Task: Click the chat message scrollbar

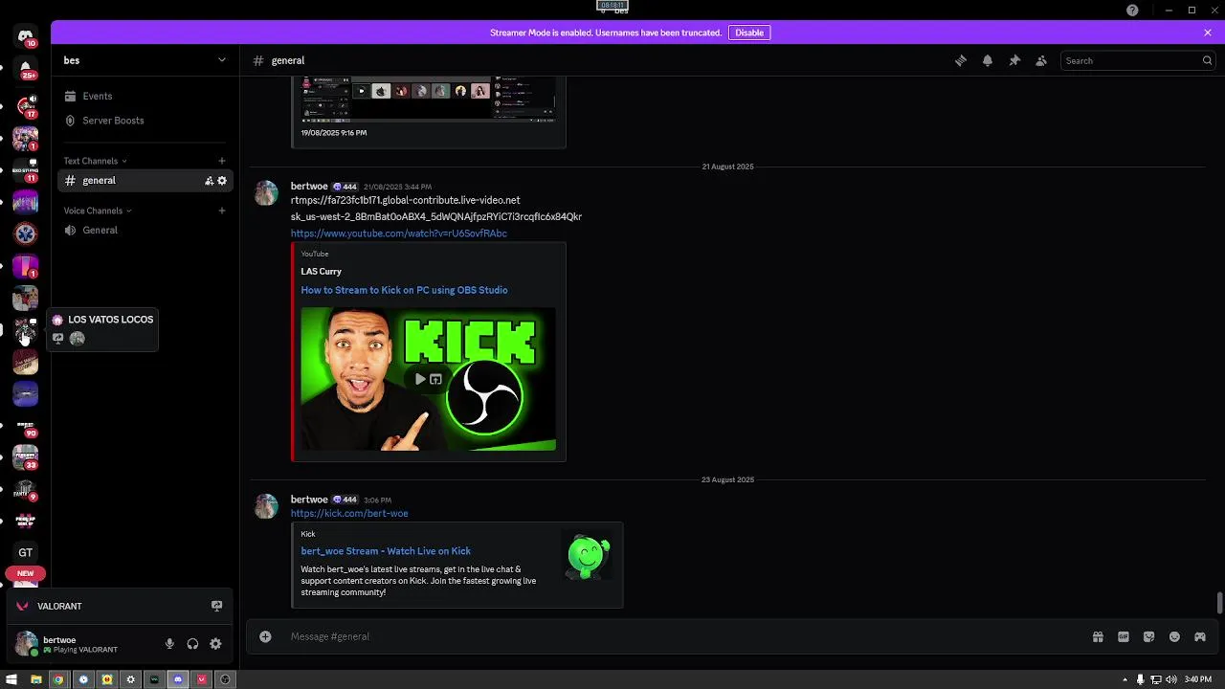Action: 1219,604
